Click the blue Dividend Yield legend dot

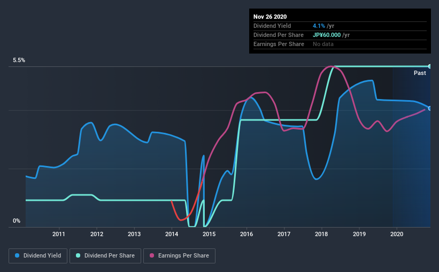click(x=17, y=255)
